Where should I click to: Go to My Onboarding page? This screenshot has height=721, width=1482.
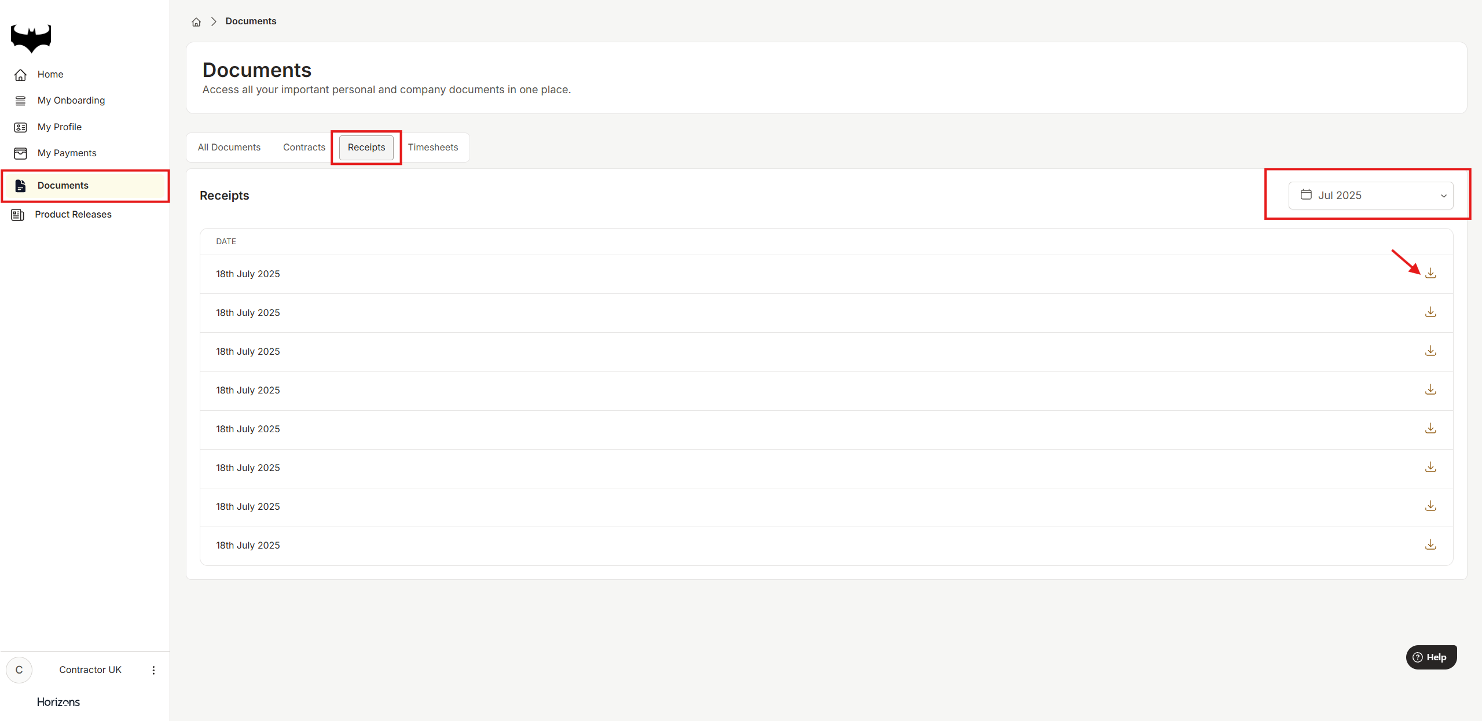71,101
